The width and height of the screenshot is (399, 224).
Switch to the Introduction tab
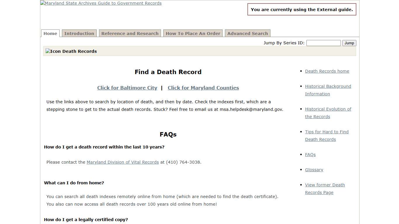pos(79,33)
